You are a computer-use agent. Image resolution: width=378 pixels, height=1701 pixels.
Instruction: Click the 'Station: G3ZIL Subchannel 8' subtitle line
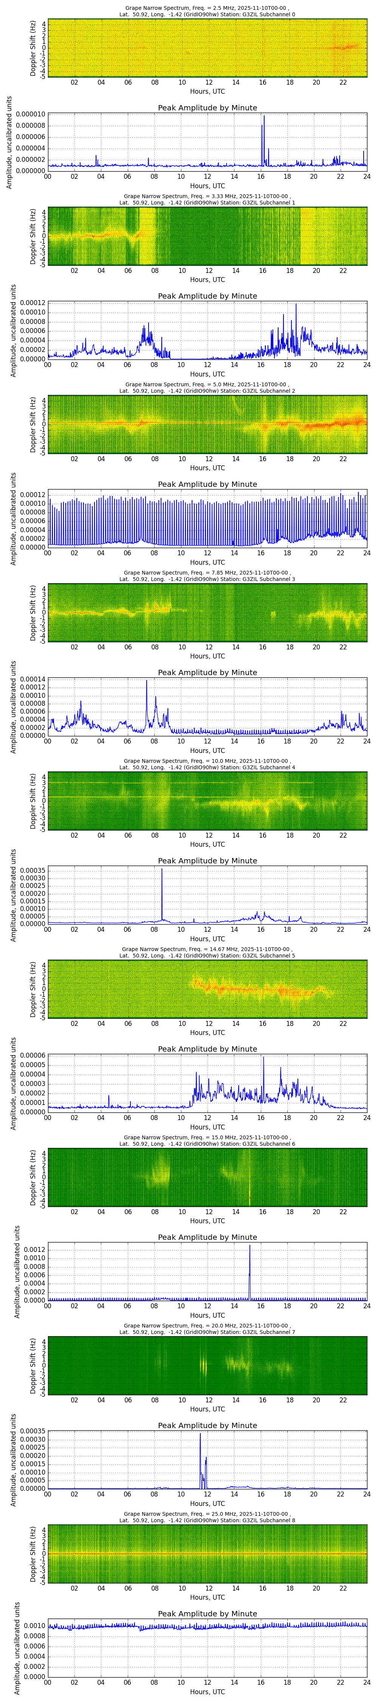pyautogui.click(x=207, y=1520)
